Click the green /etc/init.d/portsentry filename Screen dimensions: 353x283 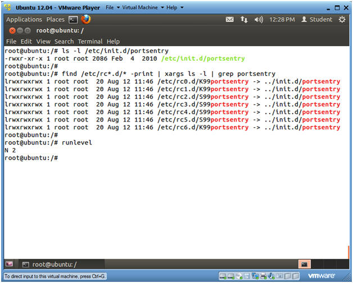coord(203,59)
